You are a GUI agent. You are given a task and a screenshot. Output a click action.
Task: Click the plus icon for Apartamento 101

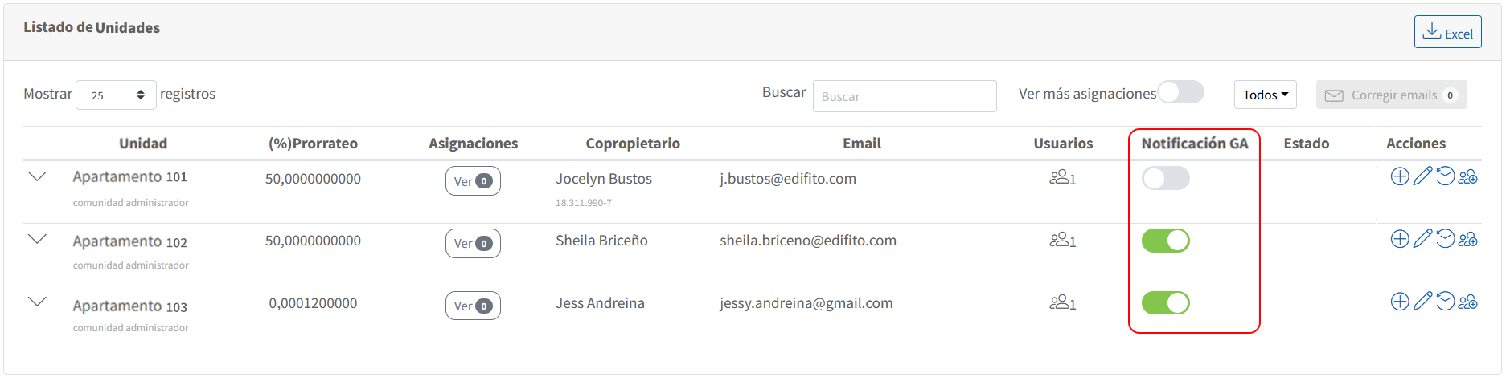click(x=1400, y=176)
